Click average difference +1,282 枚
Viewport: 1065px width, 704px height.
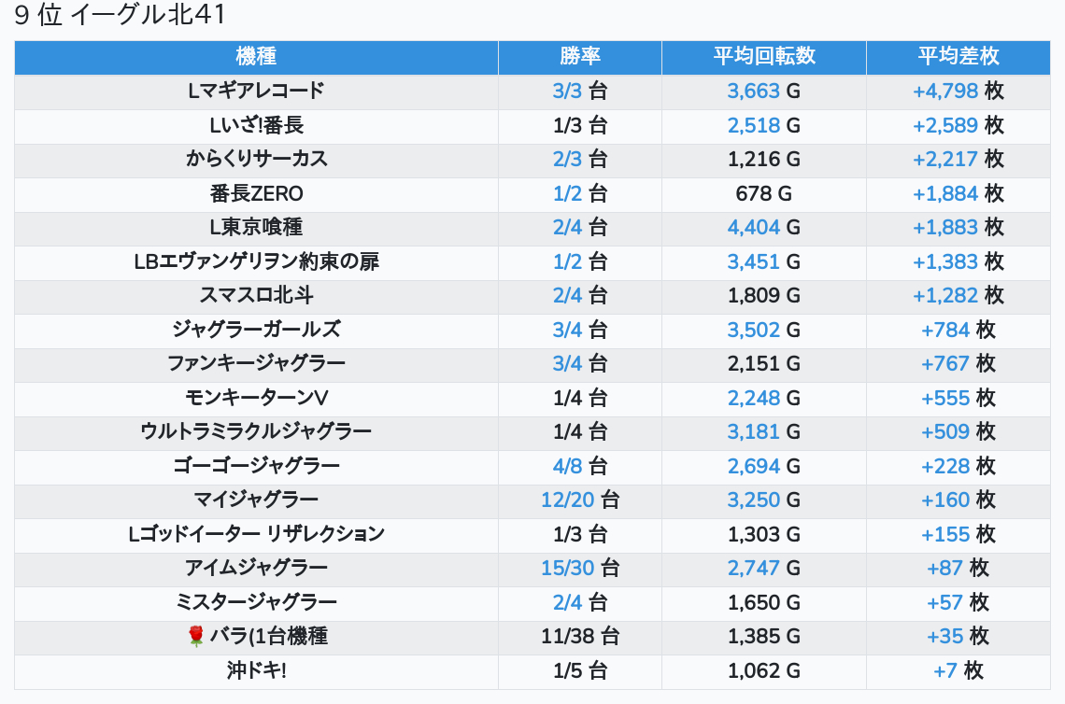coord(958,295)
